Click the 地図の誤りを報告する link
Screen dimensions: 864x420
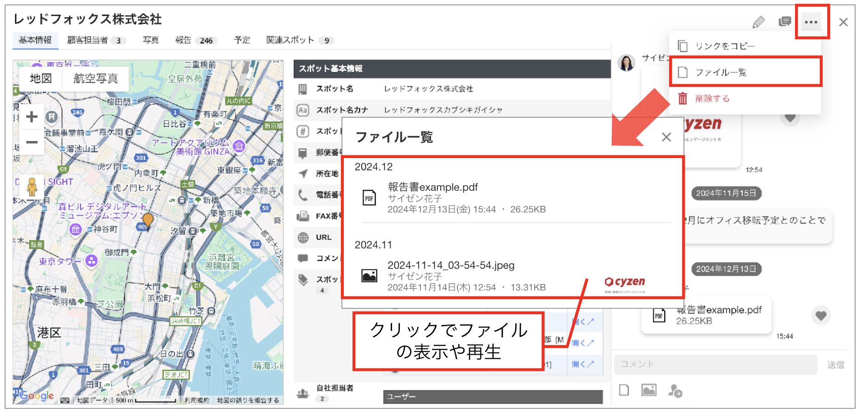click(x=248, y=400)
